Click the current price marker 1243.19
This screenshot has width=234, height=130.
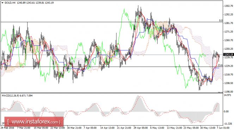tap(228, 55)
